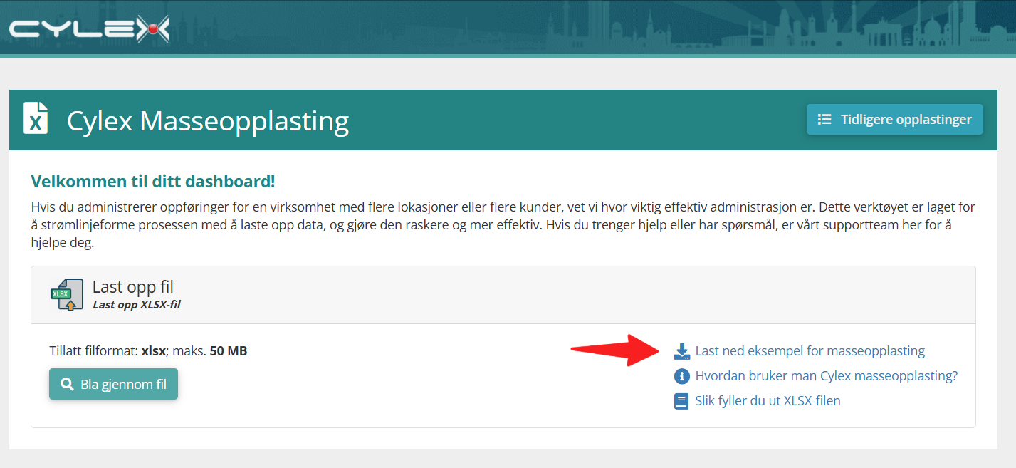This screenshot has height=468, width=1016.
Task: Click the list icon on Tidligere opplastinger button
Action: pos(824,119)
